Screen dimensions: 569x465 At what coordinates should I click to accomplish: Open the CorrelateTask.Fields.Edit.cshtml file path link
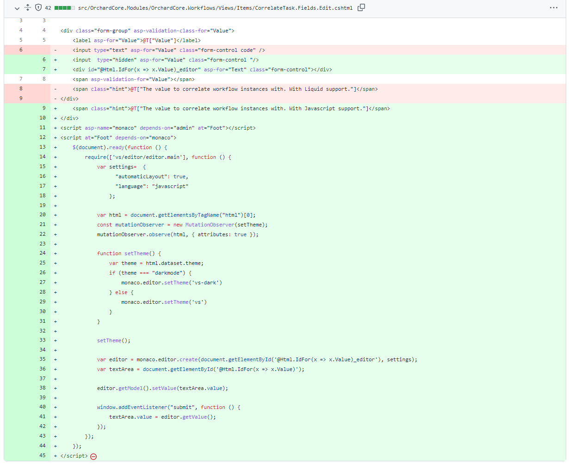[x=216, y=8]
